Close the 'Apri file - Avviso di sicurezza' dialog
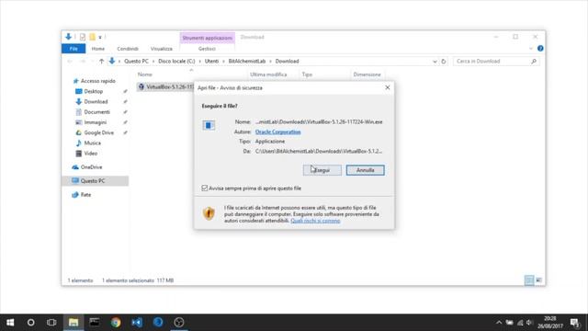588x331 pixels. click(388, 87)
